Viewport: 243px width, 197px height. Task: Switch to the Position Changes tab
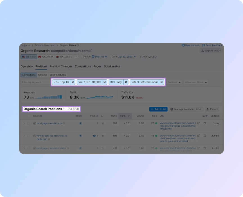coord(61,66)
